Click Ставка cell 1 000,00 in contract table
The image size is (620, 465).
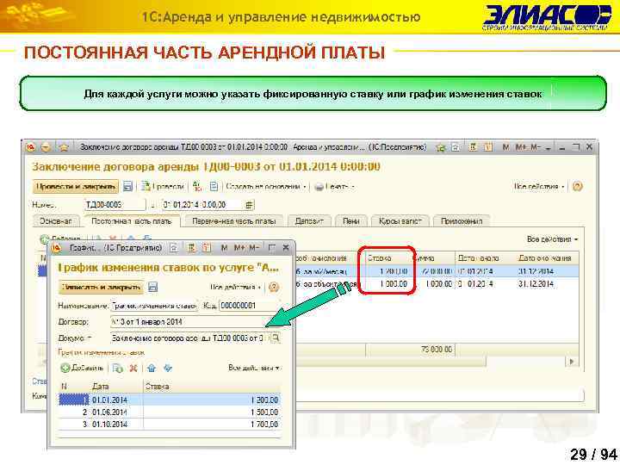click(394, 284)
